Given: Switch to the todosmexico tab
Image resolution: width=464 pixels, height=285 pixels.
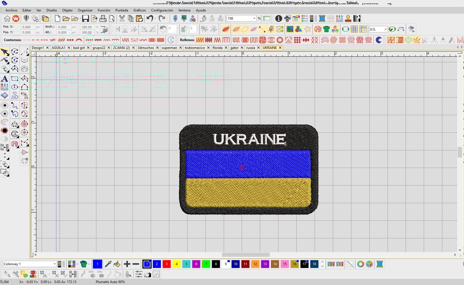Looking at the screenshot, I should [x=195, y=48].
